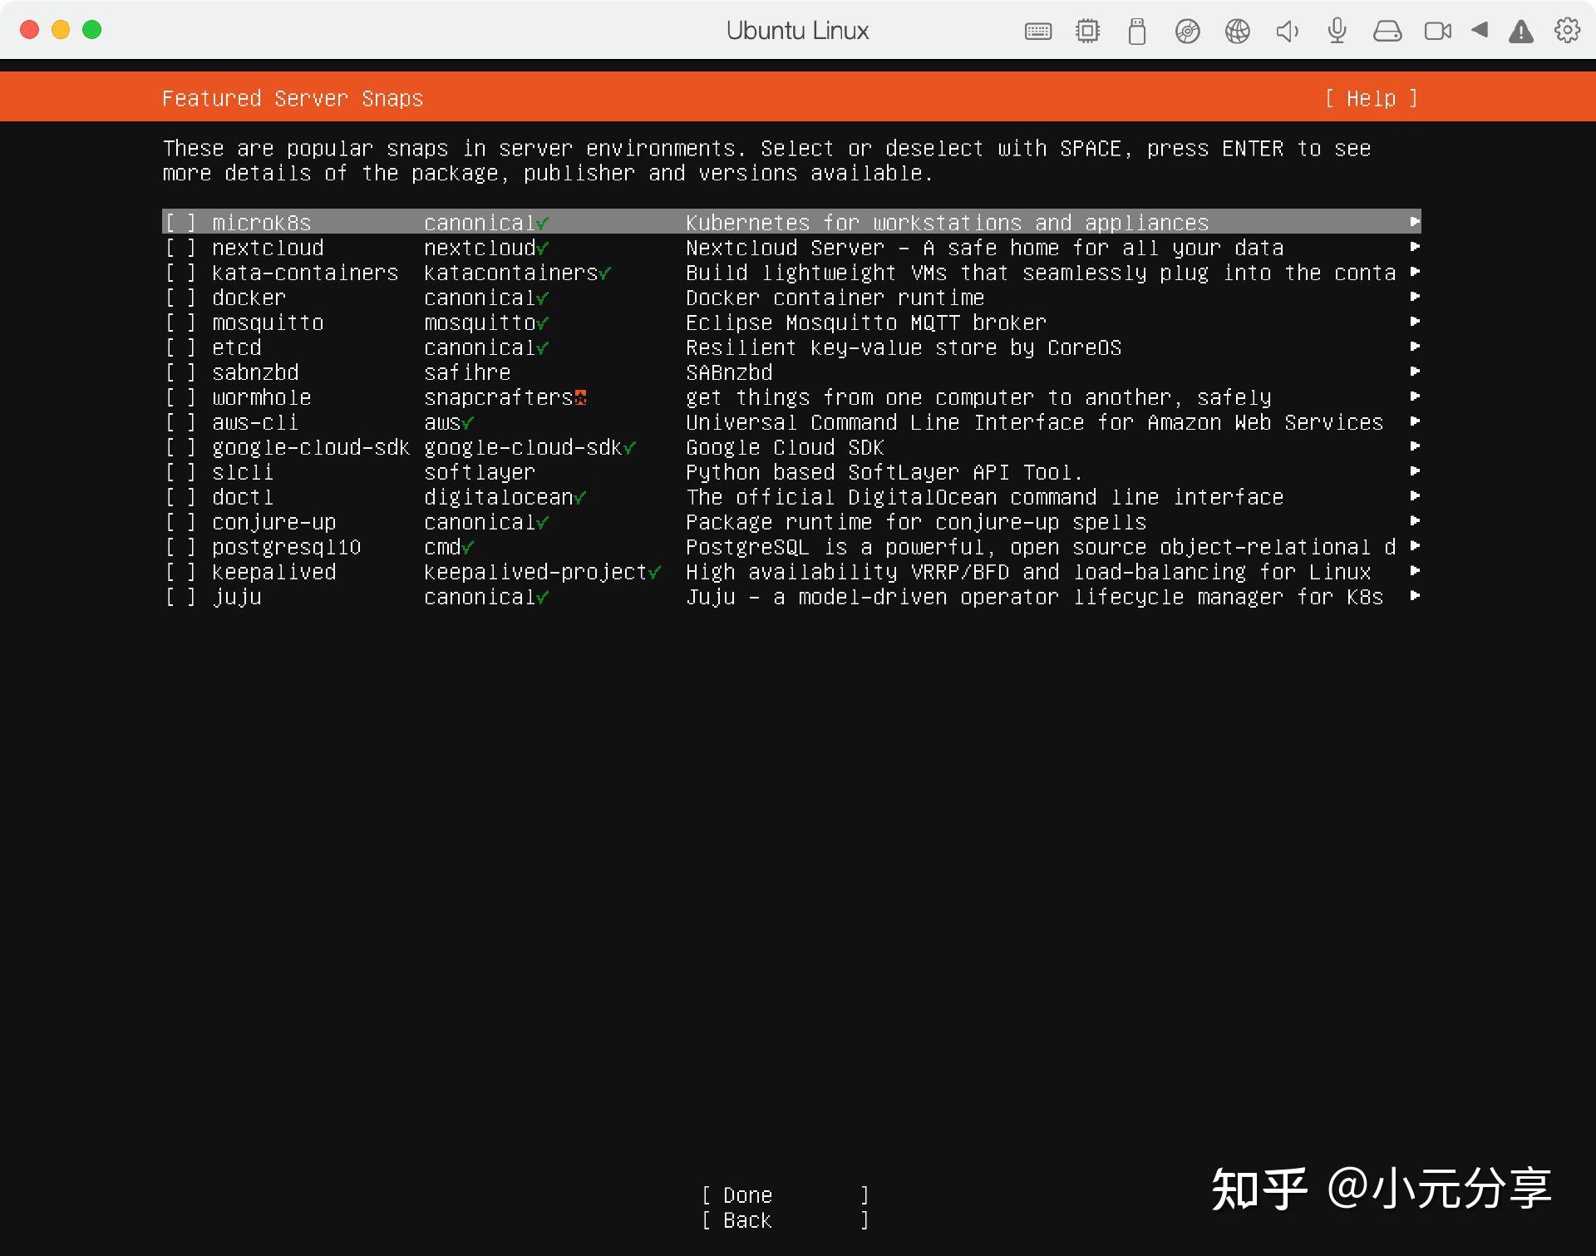1596x1256 pixels.
Task: Open the network adapter icon
Action: [1237, 31]
